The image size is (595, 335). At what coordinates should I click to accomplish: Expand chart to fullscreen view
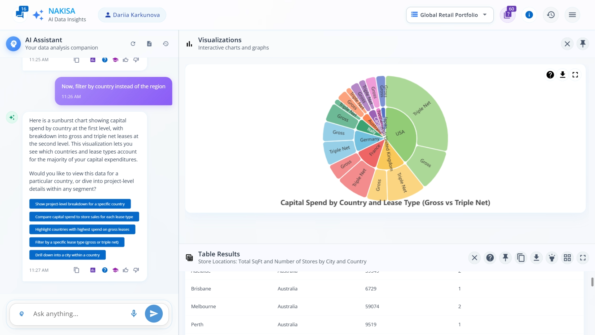pyautogui.click(x=575, y=75)
